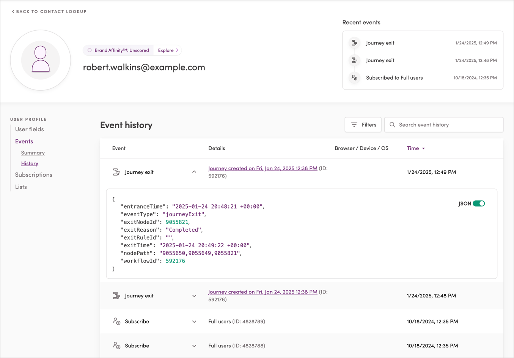Click the exitReason "Completed" value
The width and height of the screenshot is (514, 358).
(x=183, y=230)
